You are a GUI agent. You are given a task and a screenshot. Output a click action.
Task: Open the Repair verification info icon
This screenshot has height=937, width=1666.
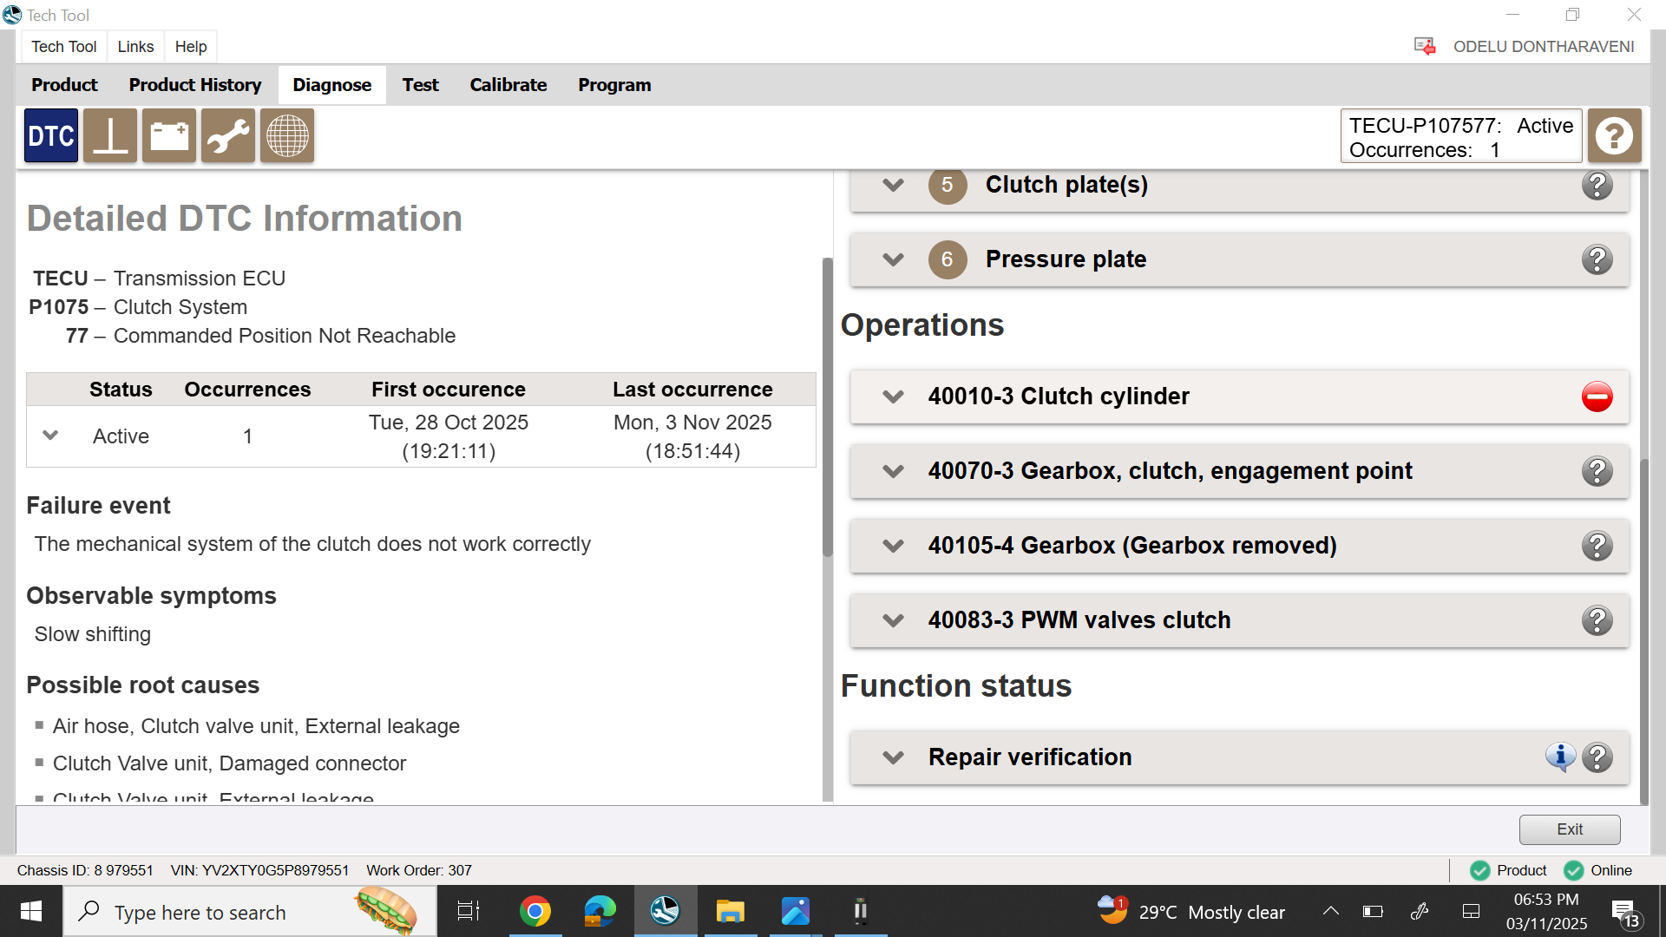[1560, 757]
